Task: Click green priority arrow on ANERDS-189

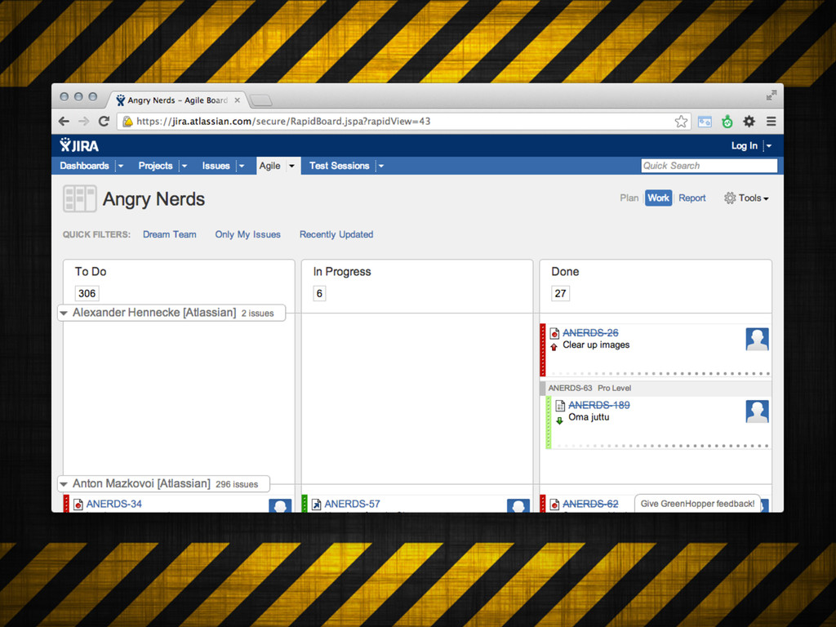Action: [x=559, y=420]
